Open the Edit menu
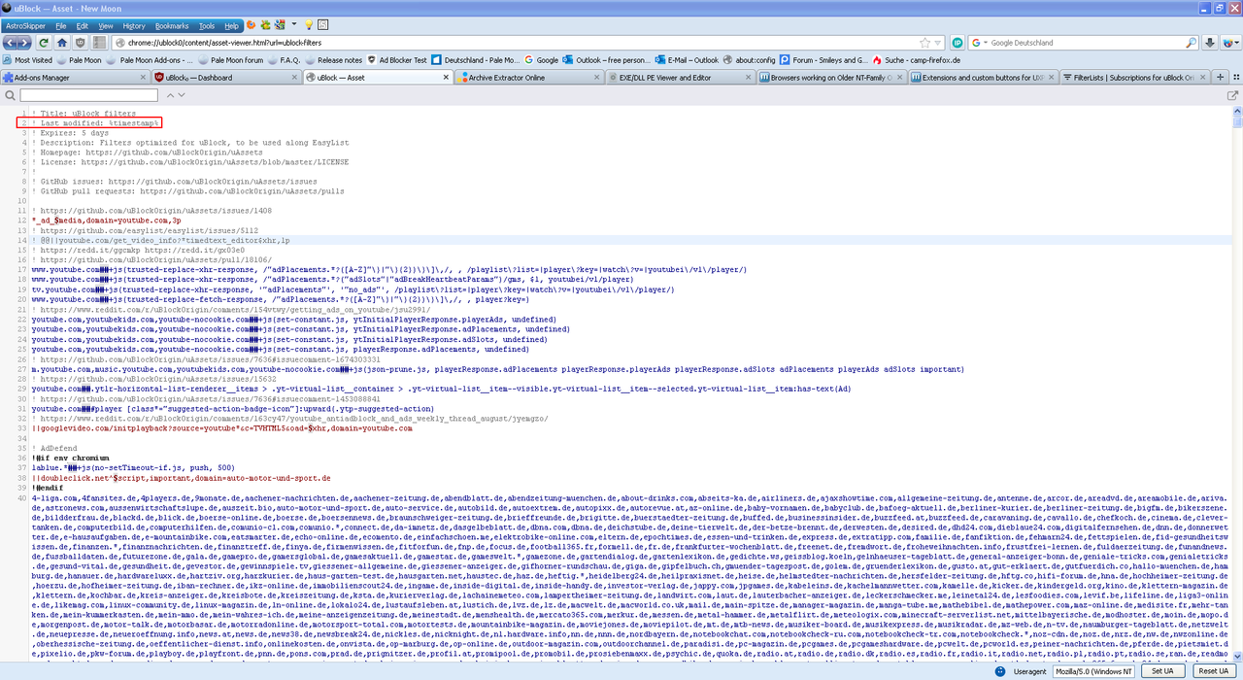 (x=83, y=25)
